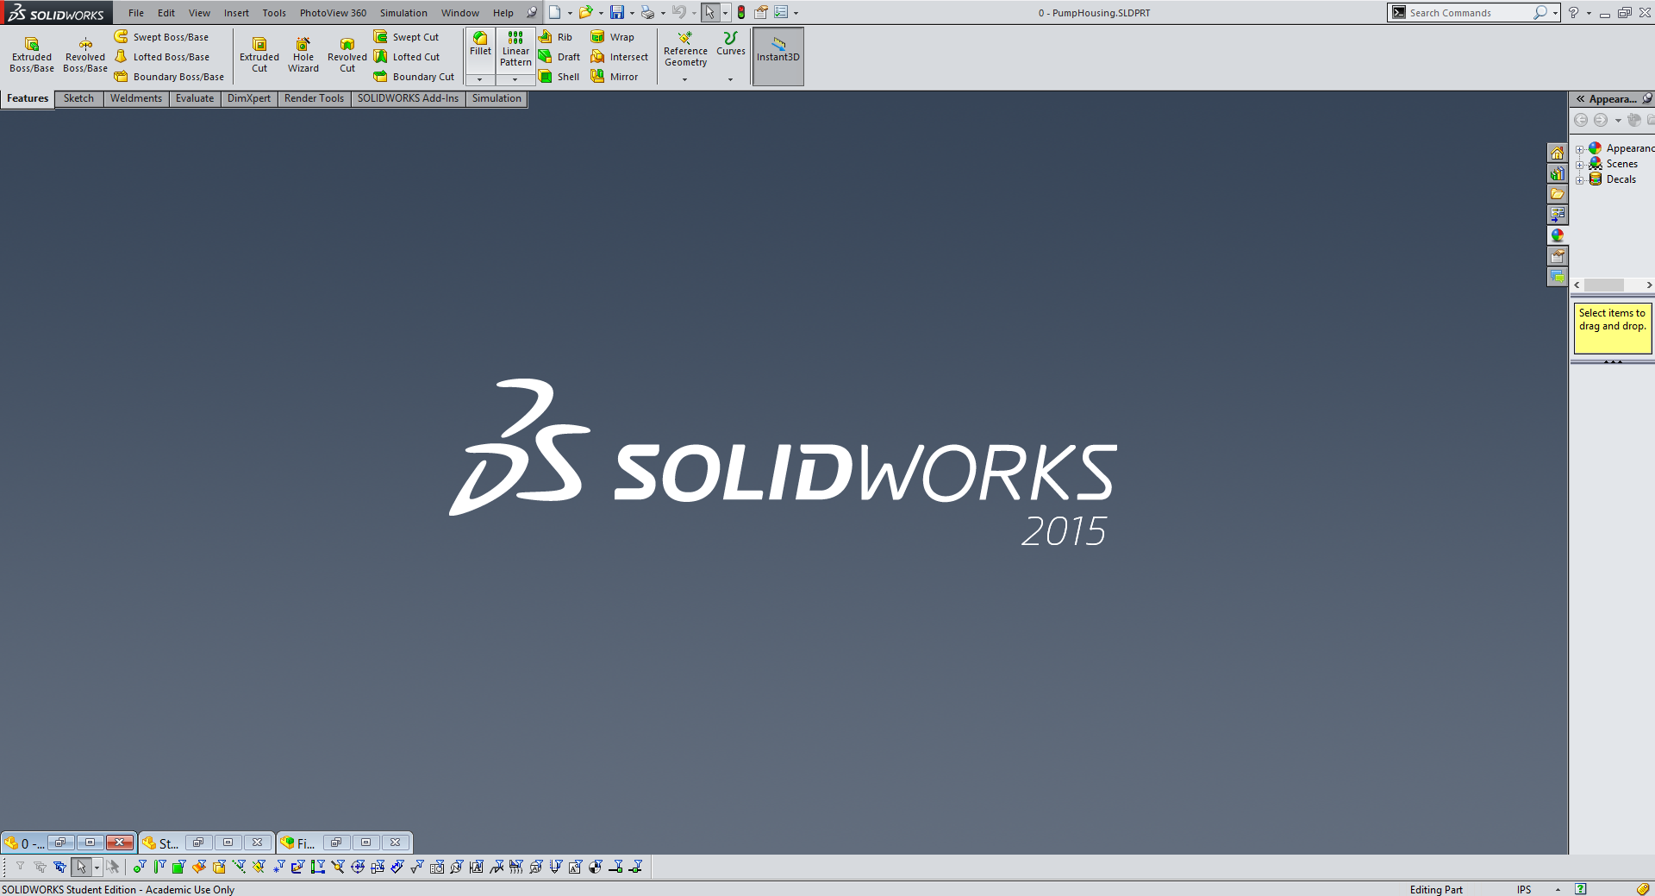The image size is (1655, 896).
Task: Open the Tools menu
Action: pyautogui.click(x=274, y=13)
